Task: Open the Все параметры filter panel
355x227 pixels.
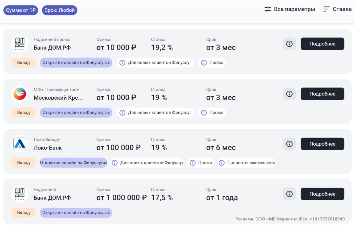Action: click(290, 9)
